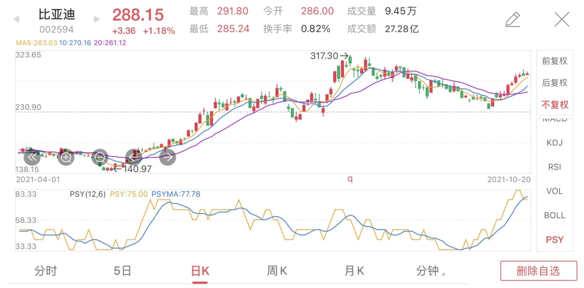Viewport: 584px width, 288px height.
Task: Open the pencil drawing tool
Action: click(513, 19)
